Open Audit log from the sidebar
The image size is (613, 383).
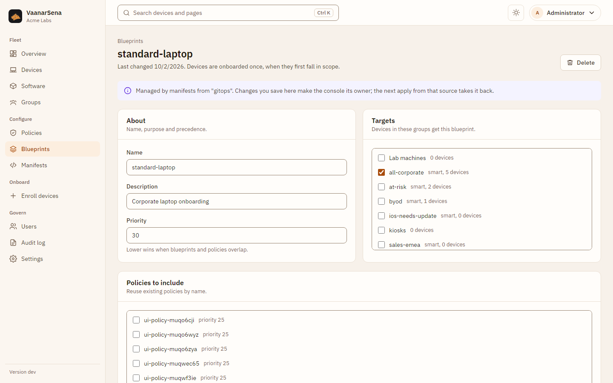tap(52, 243)
